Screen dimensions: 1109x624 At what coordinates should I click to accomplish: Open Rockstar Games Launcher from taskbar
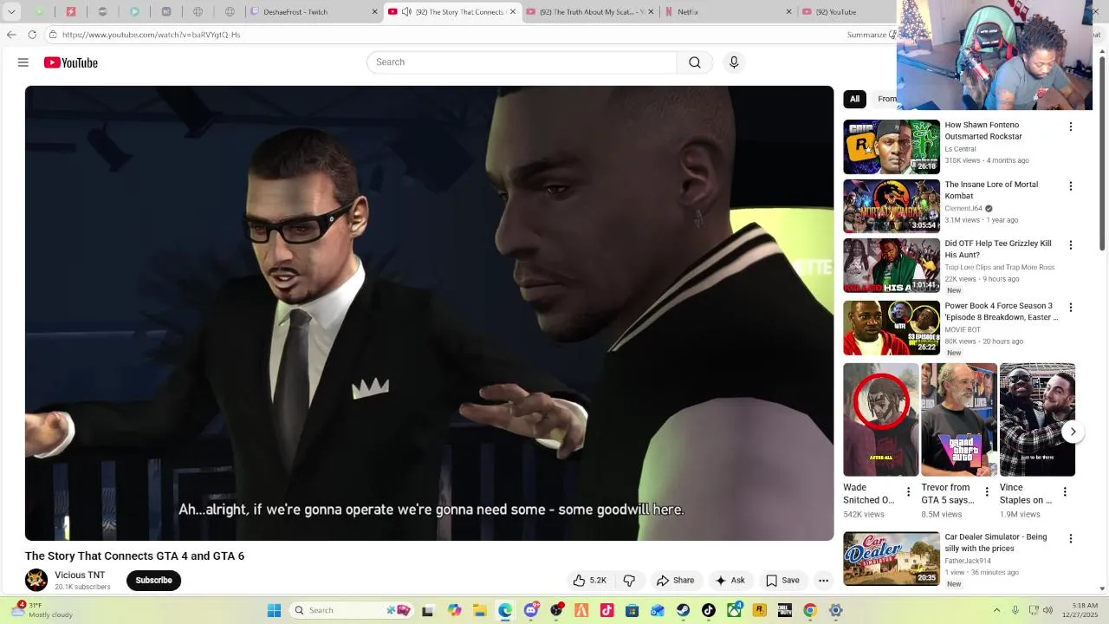[760, 610]
